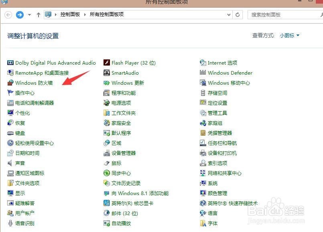Open the 定位设置 link
Viewport: 323px width, 232px height.
click(x=217, y=103)
